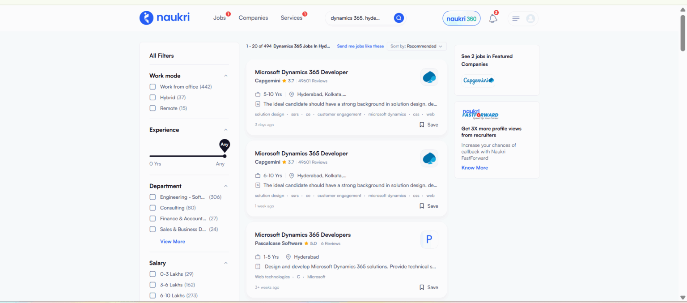Click star rating on first Capgemini card
This screenshot has height=303, width=687.
pyautogui.click(x=284, y=81)
